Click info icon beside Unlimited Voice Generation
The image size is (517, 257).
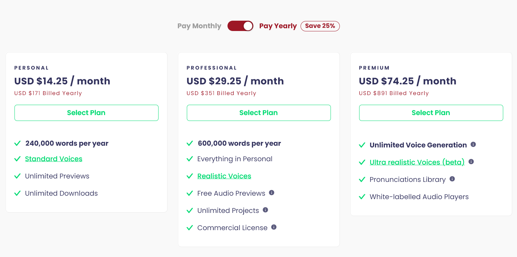tap(473, 144)
